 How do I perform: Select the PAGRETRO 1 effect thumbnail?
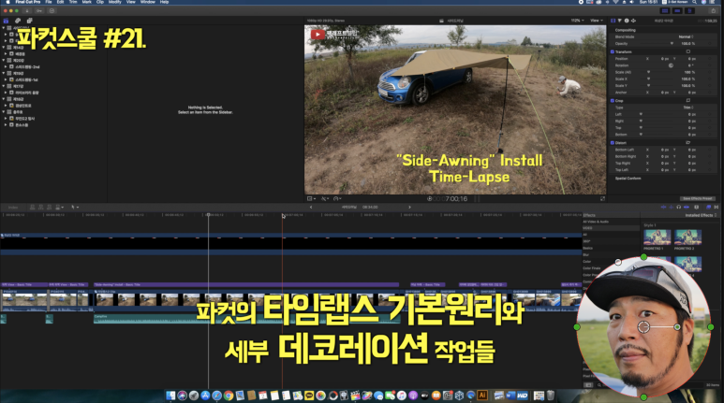(x=658, y=237)
